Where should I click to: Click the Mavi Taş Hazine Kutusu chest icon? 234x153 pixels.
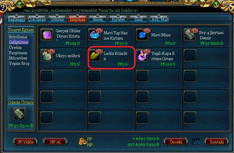point(95,34)
